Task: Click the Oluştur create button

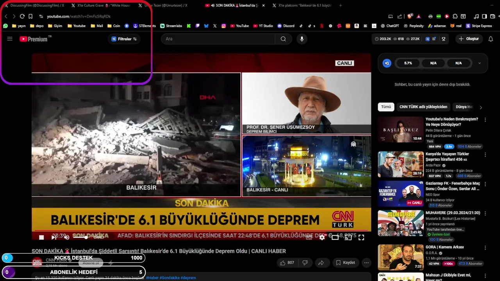Action: tap(469, 39)
